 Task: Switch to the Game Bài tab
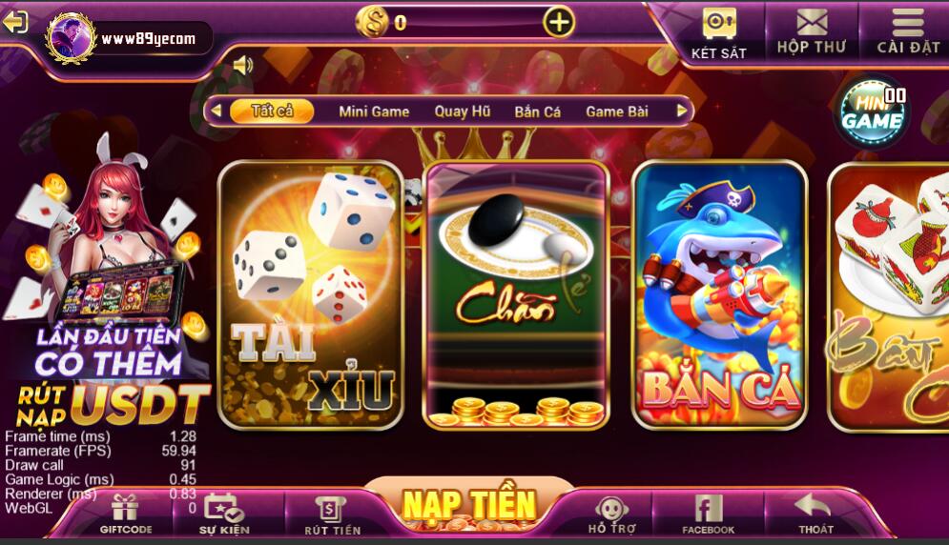click(x=617, y=111)
